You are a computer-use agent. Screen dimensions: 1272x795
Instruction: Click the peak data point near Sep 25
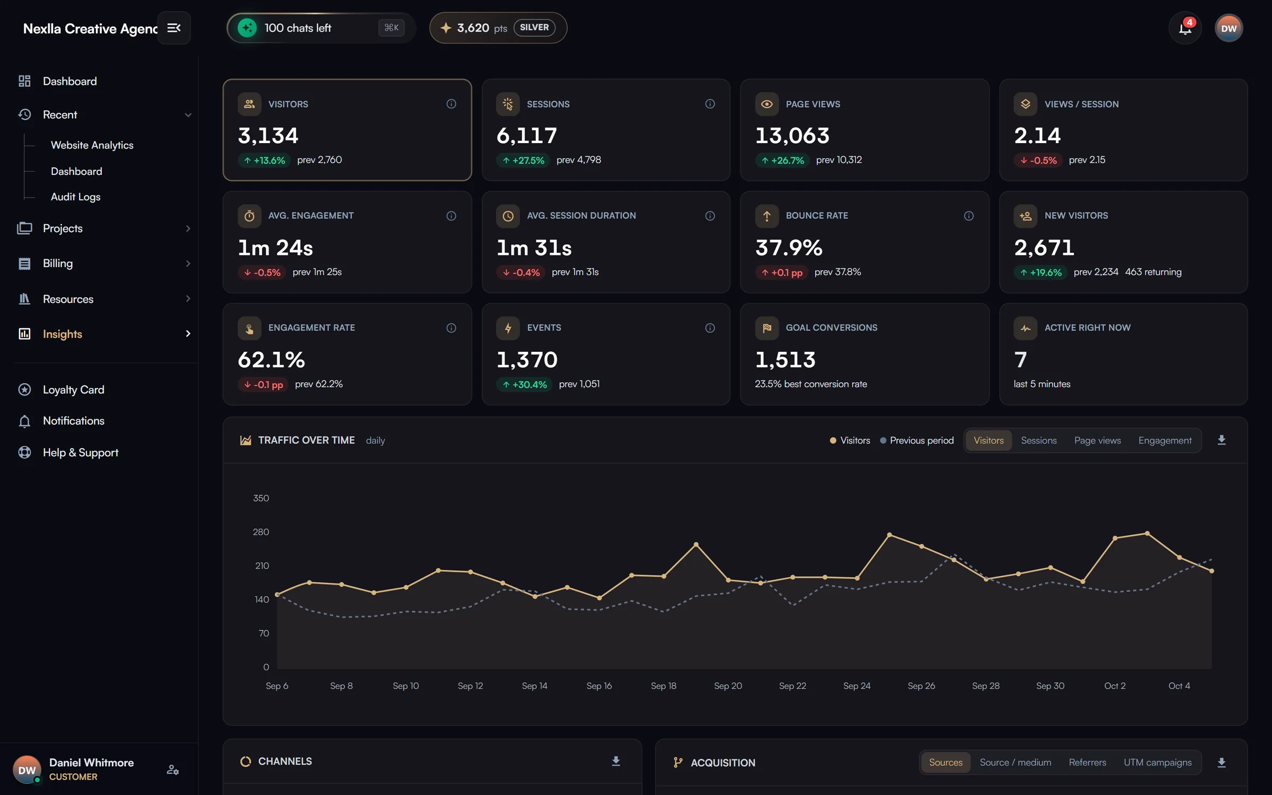click(x=889, y=535)
